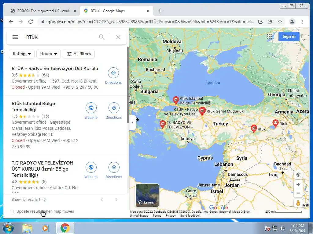Open All filters panel

coord(79,54)
